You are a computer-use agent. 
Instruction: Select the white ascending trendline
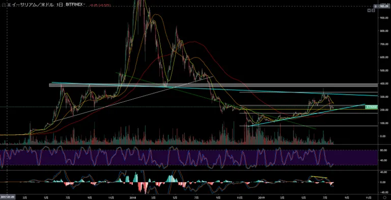point(133,99)
